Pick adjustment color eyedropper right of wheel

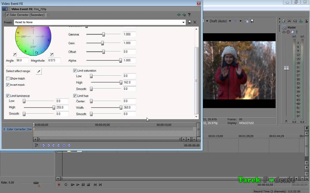52,54
